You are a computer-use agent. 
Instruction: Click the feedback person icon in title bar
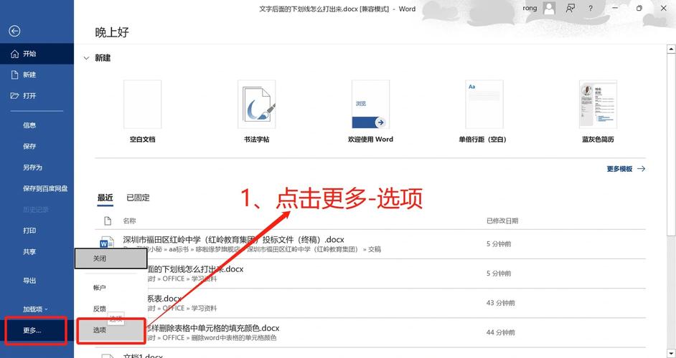click(x=571, y=8)
